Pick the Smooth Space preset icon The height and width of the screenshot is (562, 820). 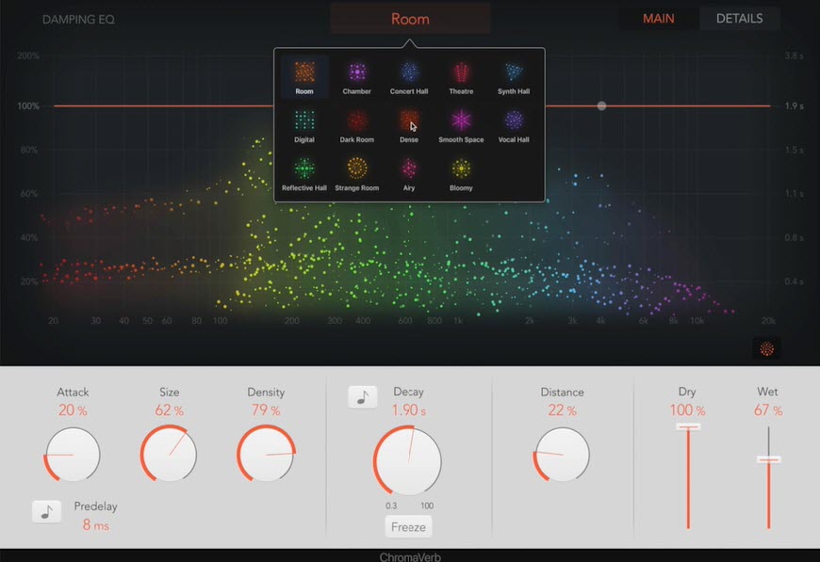click(x=461, y=119)
